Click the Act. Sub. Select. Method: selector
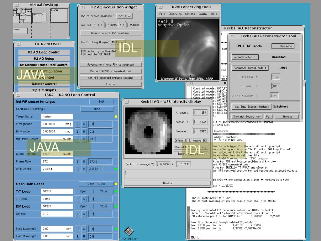The image size is (321, 241). (251, 107)
